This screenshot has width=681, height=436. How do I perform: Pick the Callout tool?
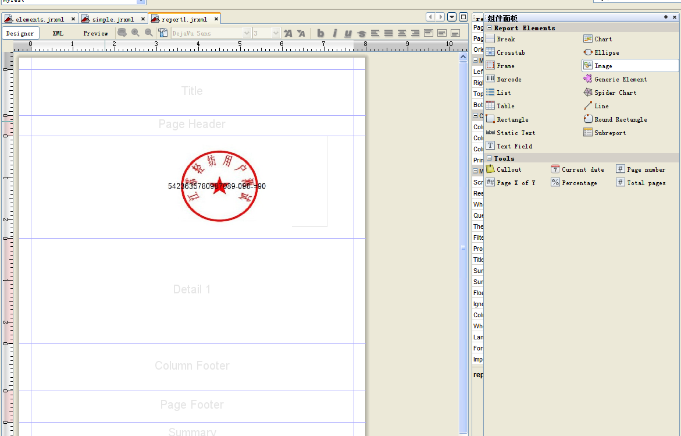pos(508,169)
